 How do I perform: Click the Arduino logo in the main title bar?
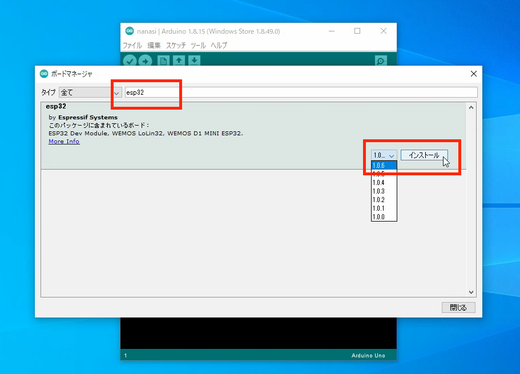coord(130,31)
